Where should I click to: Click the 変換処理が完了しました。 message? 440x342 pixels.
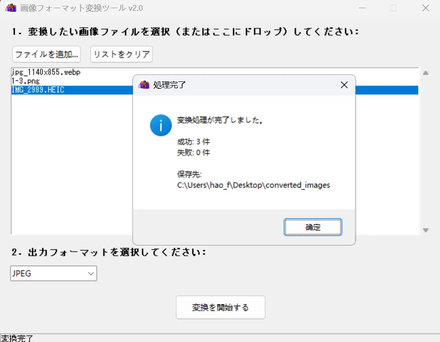pyautogui.click(x=220, y=120)
